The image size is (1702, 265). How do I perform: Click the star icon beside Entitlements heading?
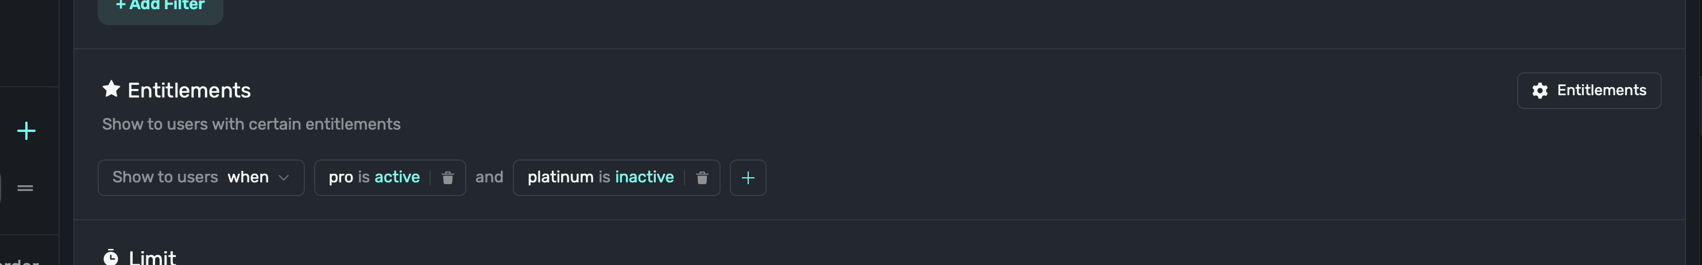(111, 89)
